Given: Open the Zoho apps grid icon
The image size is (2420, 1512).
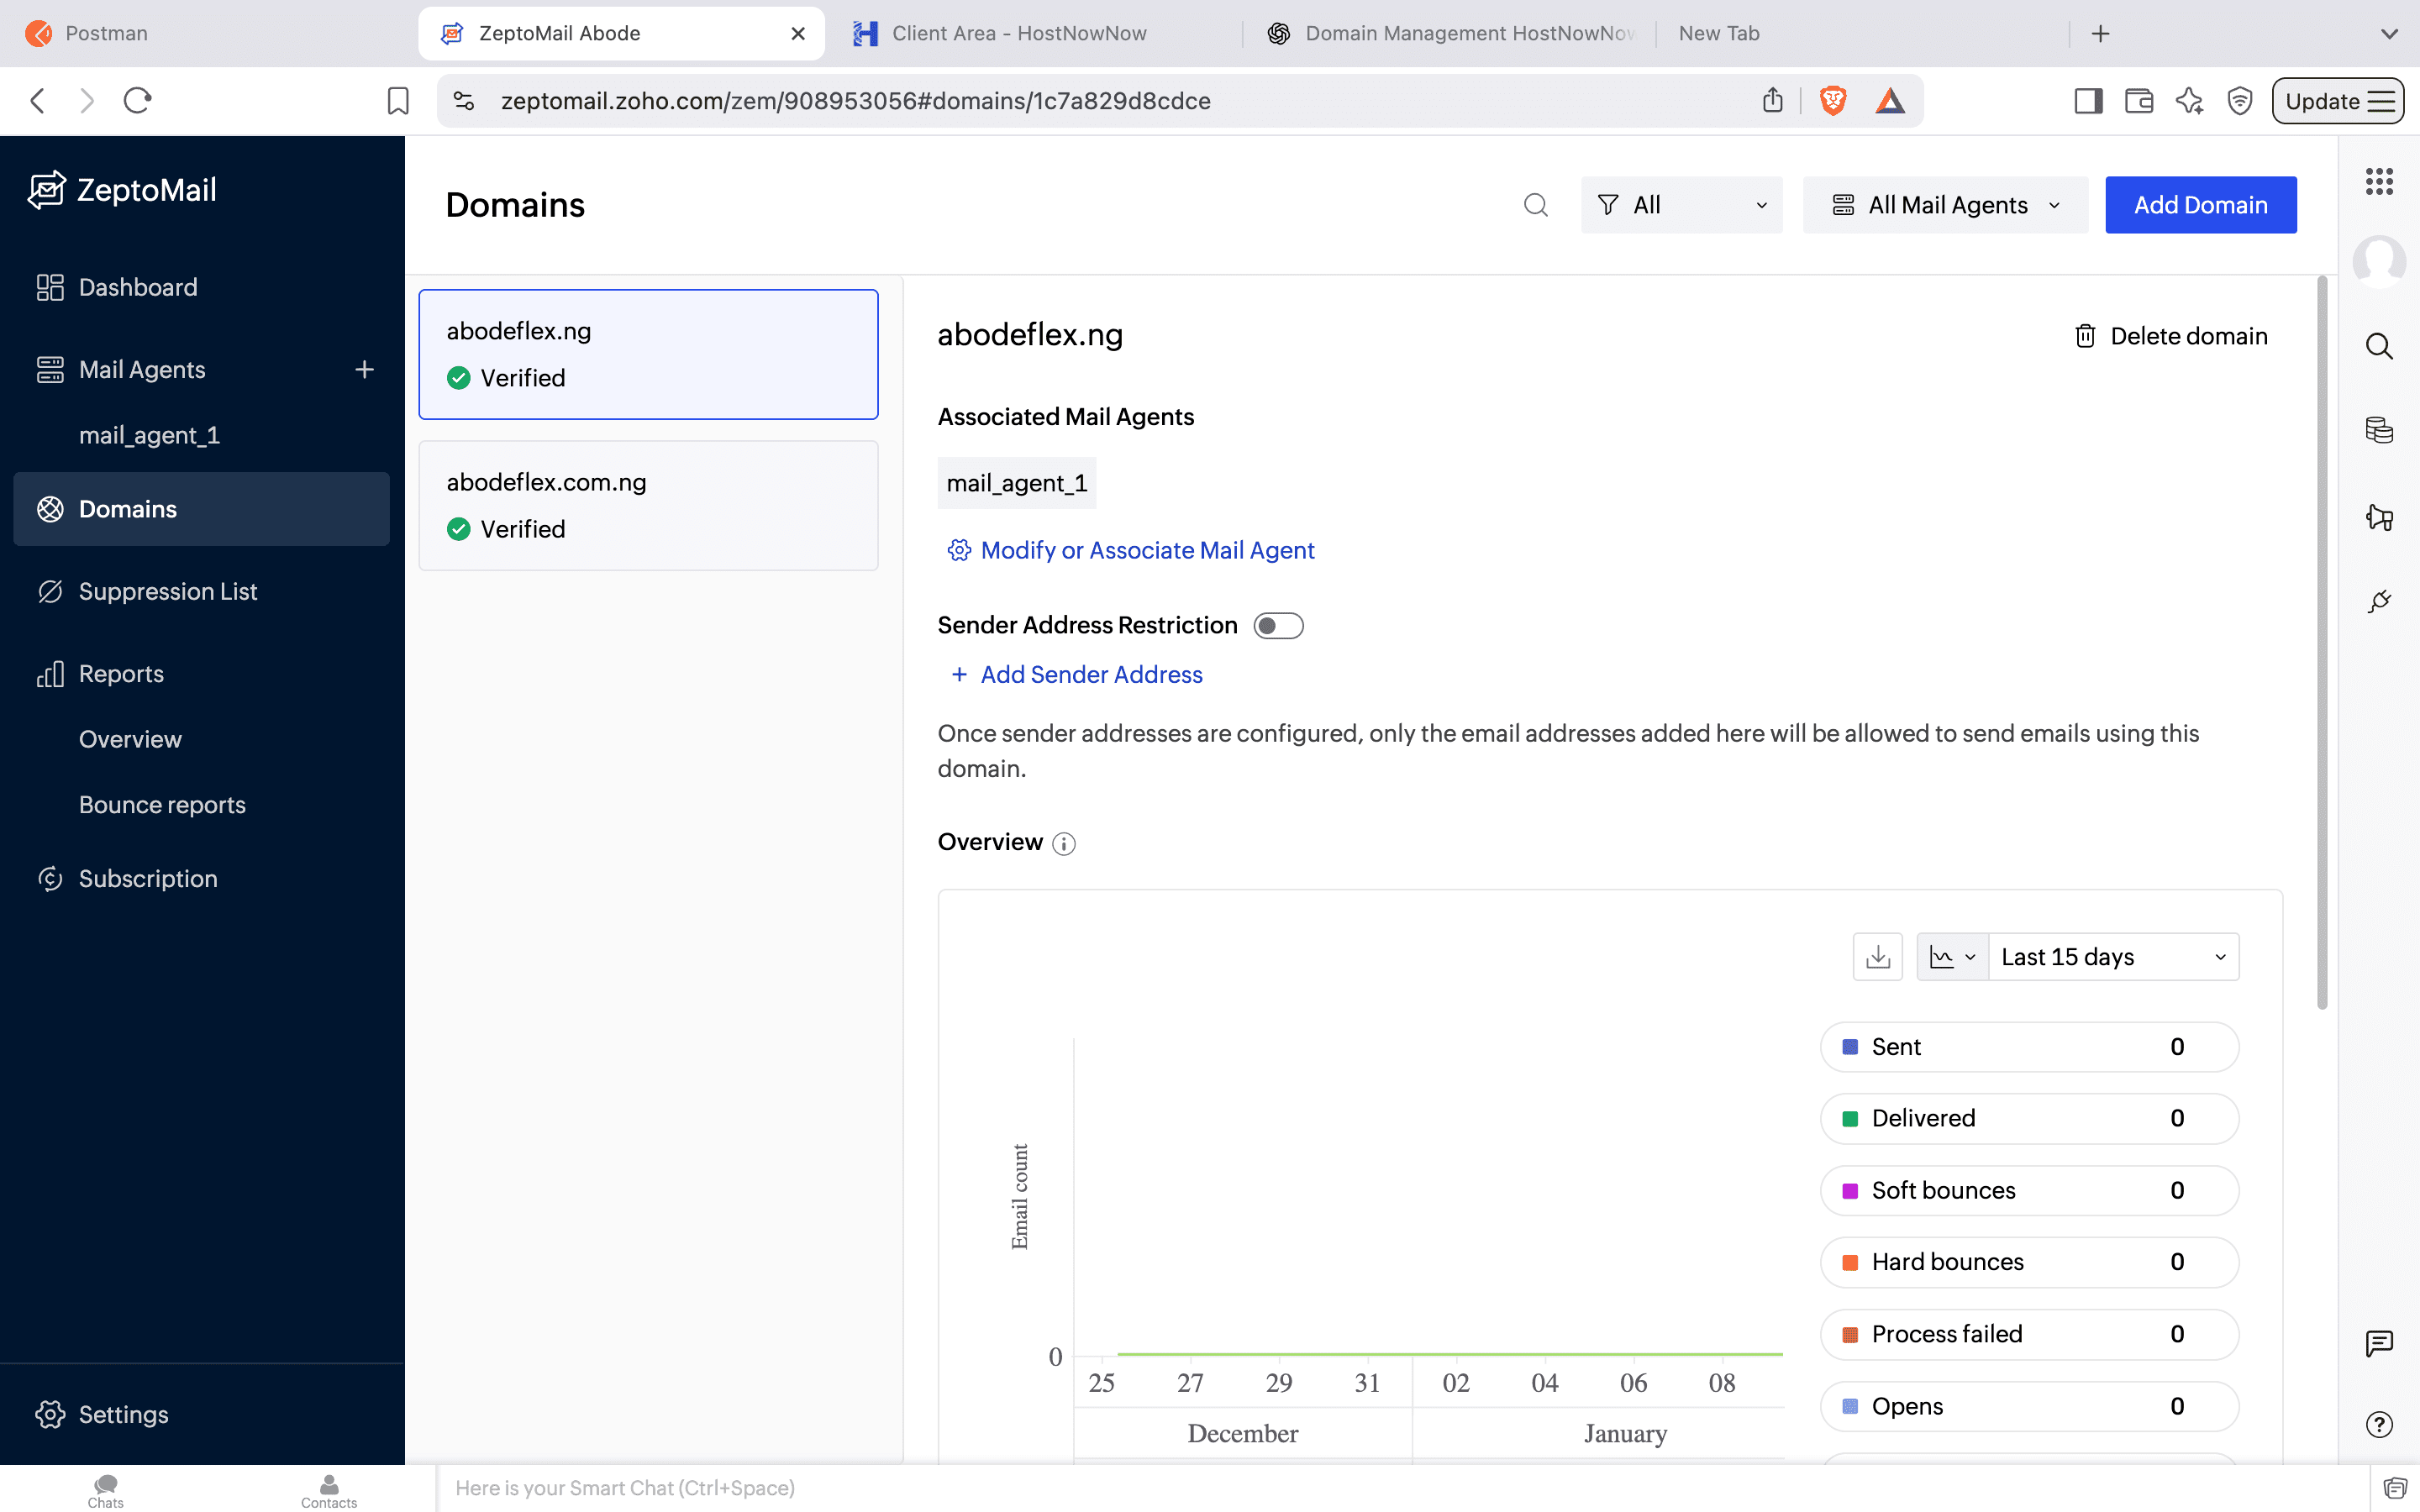Looking at the screenshot, I should (2379, 181).
